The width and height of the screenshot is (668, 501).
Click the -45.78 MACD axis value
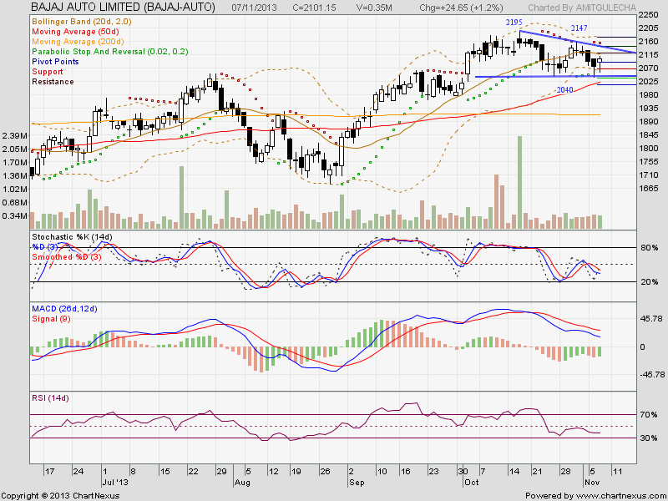point(651,374)
